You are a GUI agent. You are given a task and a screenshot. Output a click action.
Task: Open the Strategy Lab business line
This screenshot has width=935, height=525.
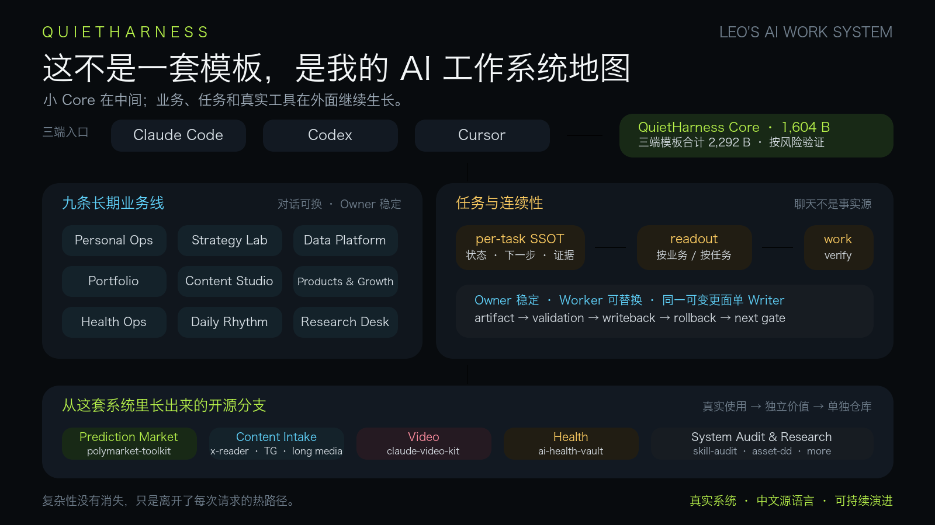(x=230, y=240)
